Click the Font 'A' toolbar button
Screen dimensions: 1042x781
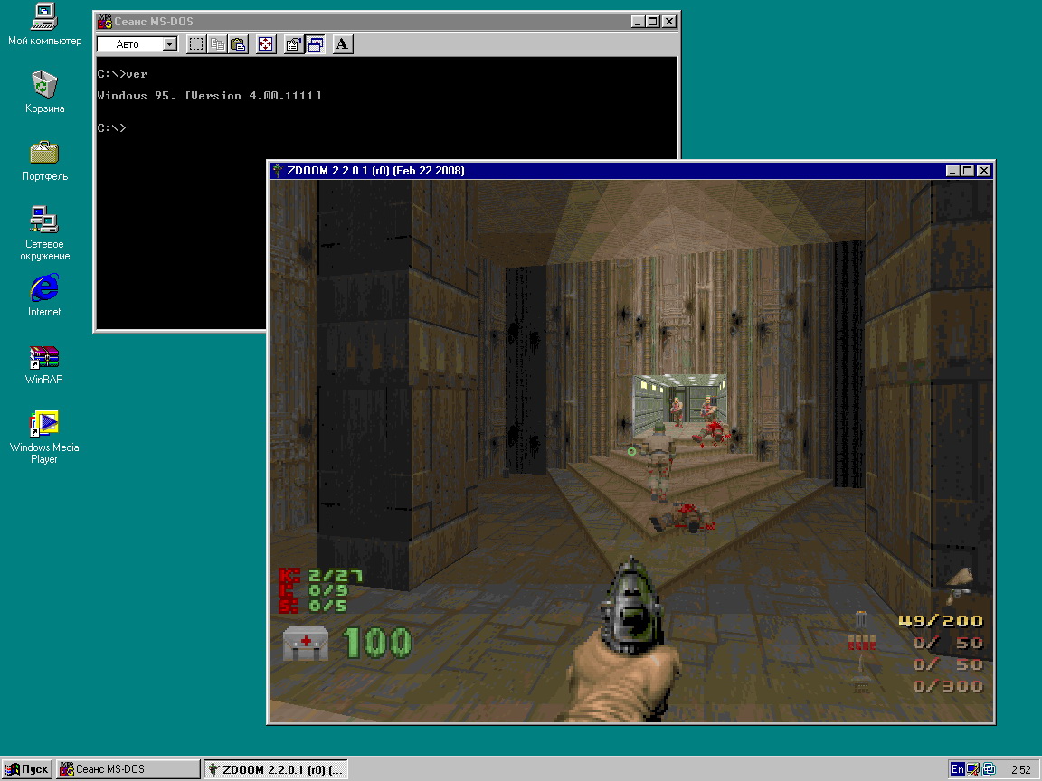343,44
